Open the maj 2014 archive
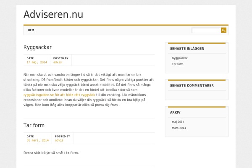Image resolution: width=252 pixels, height=168 pixels. [x=178, y=122]
